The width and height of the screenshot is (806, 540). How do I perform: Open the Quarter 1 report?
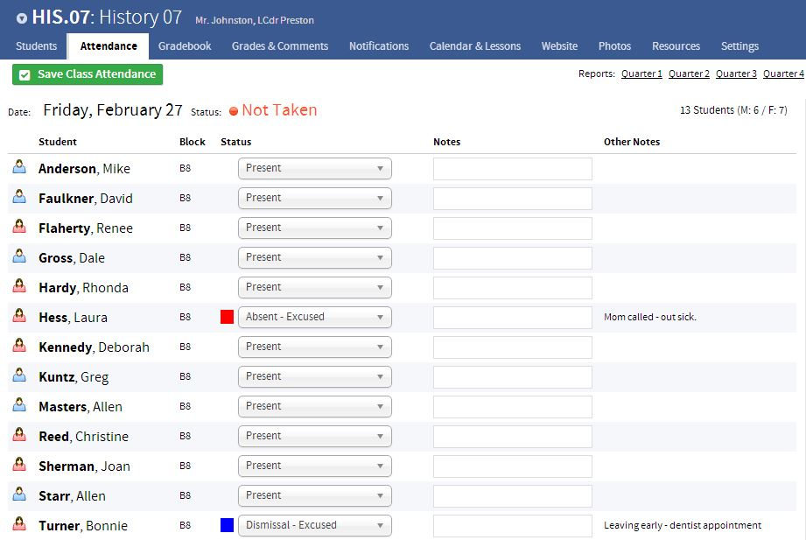coord(641,74)
